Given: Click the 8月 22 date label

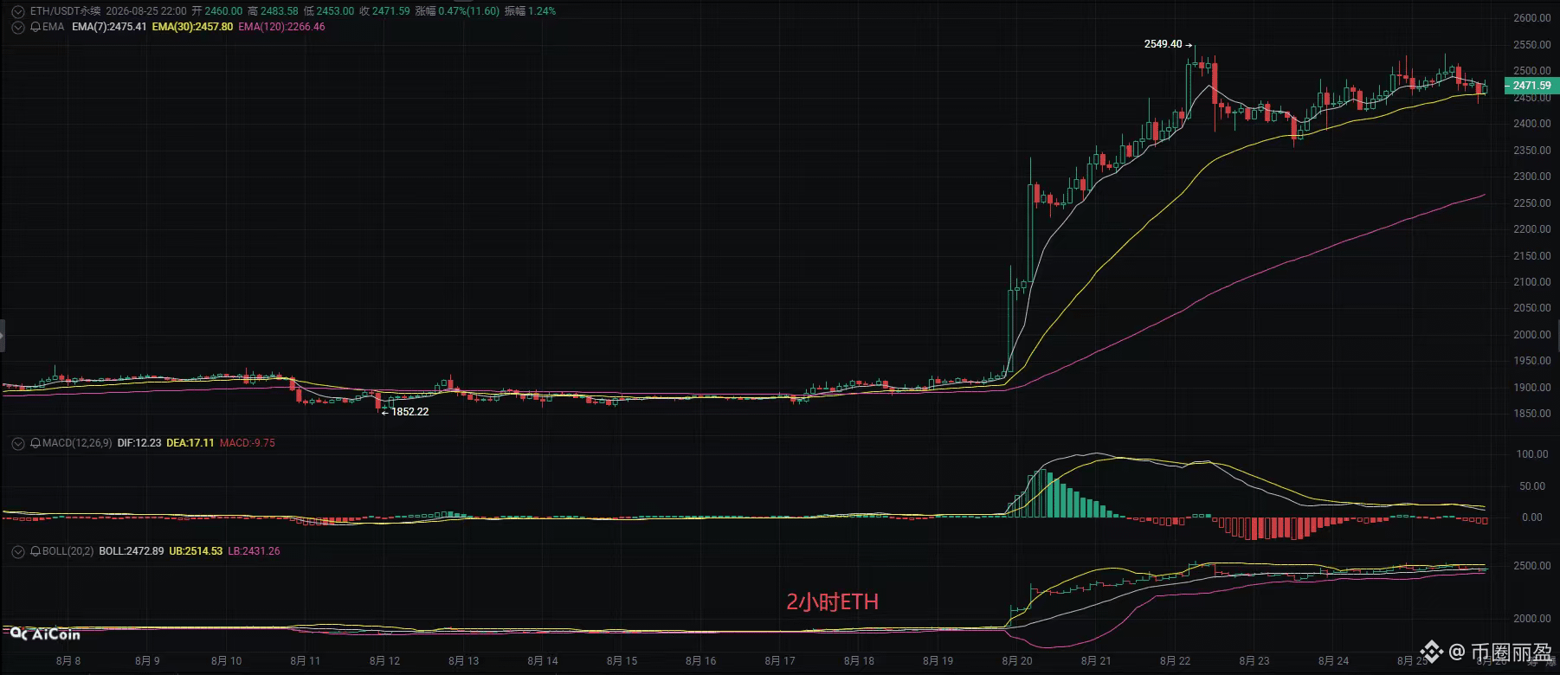Looking at the screenshot, I should click(x=1176, y=661).
